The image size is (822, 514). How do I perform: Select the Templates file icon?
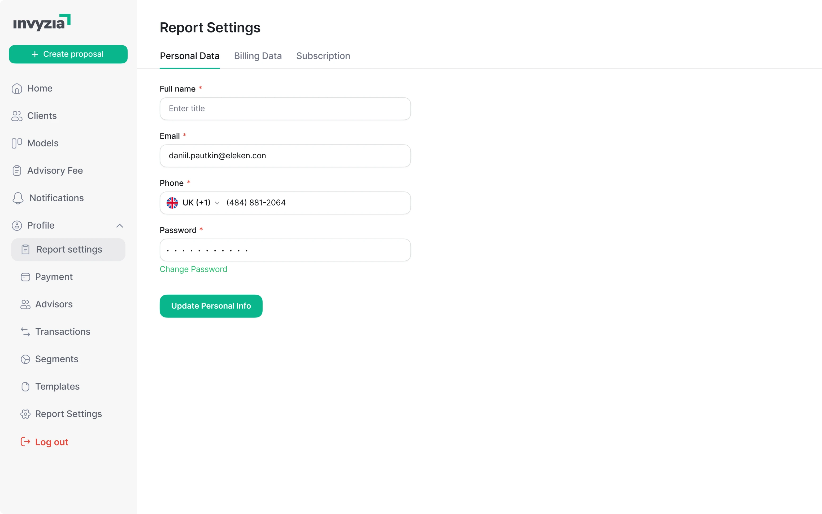pos(25,386)
